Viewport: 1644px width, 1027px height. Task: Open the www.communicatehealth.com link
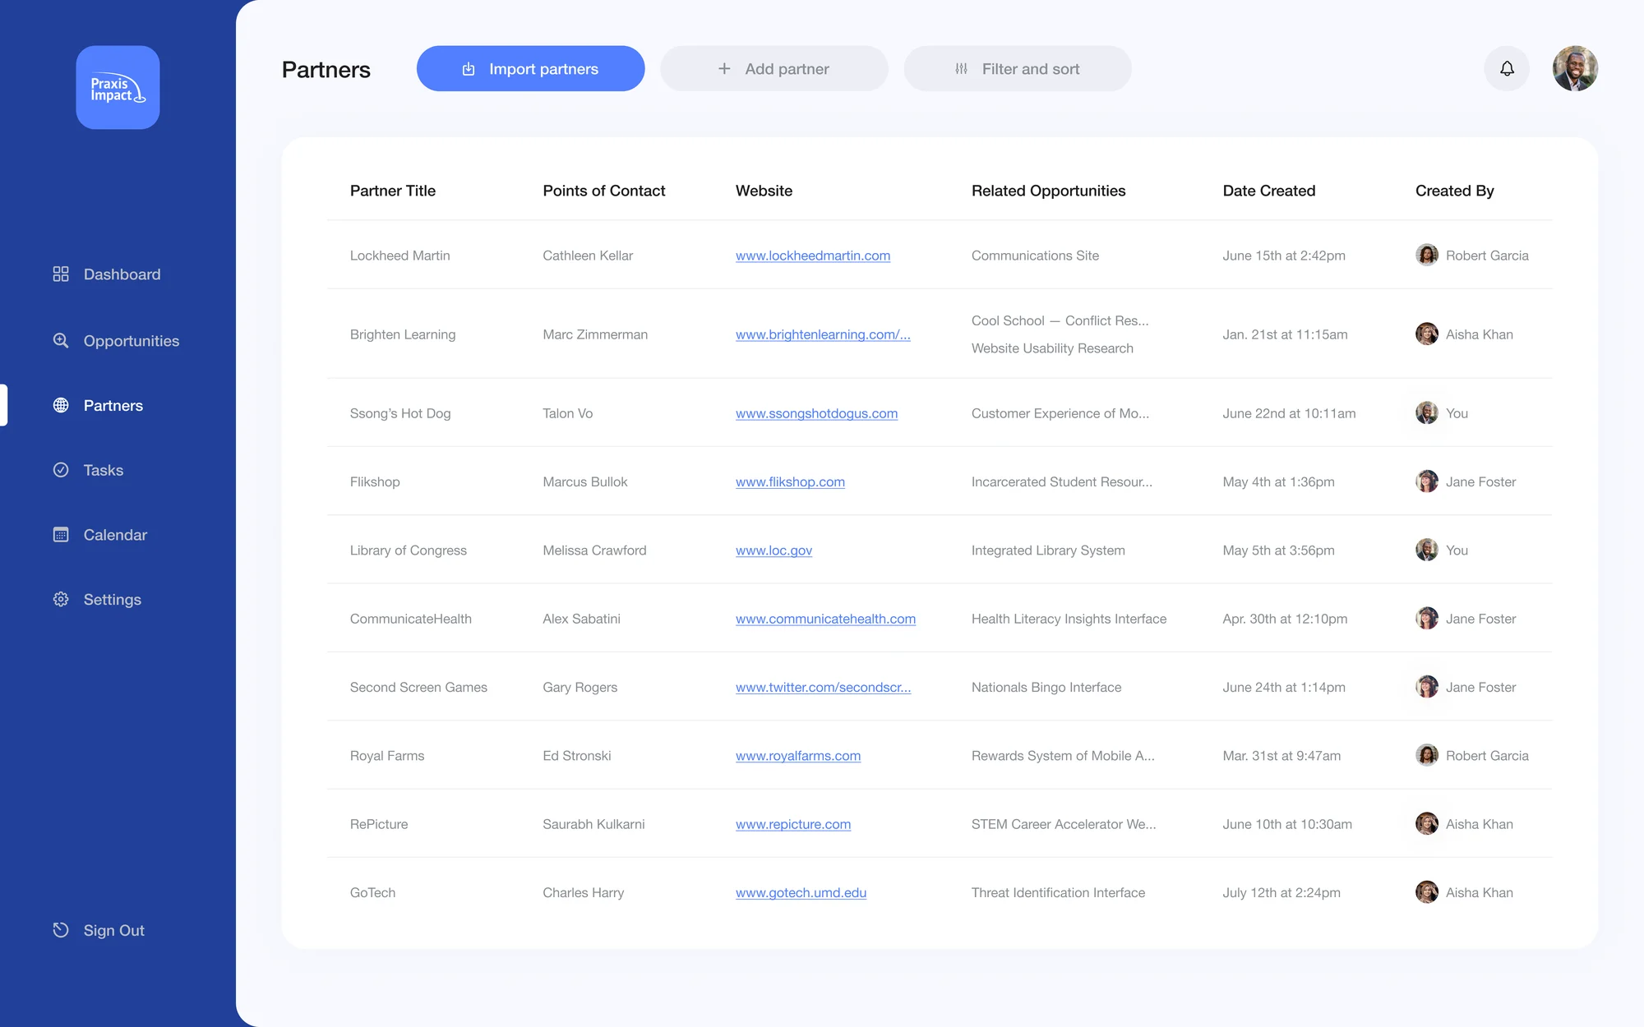(x=825, y=619)
